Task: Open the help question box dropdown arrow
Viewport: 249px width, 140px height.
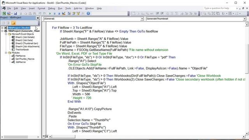Action: coord(237,8)
